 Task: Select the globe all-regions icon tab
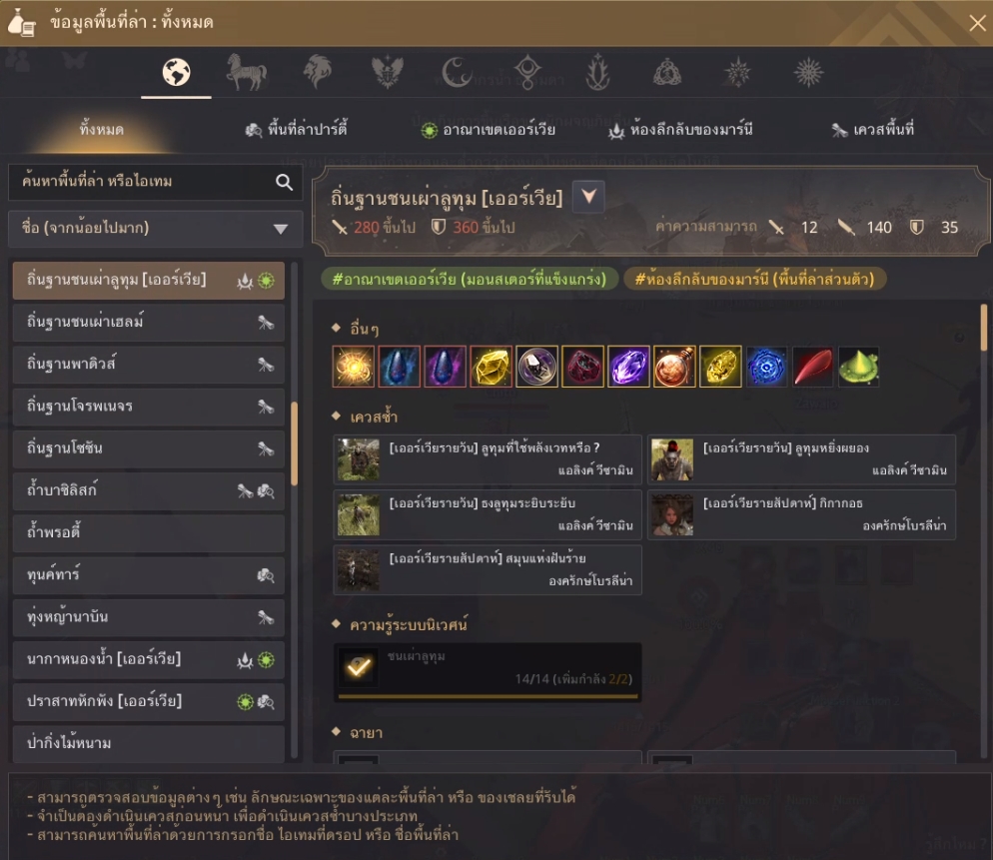(176, 72)
